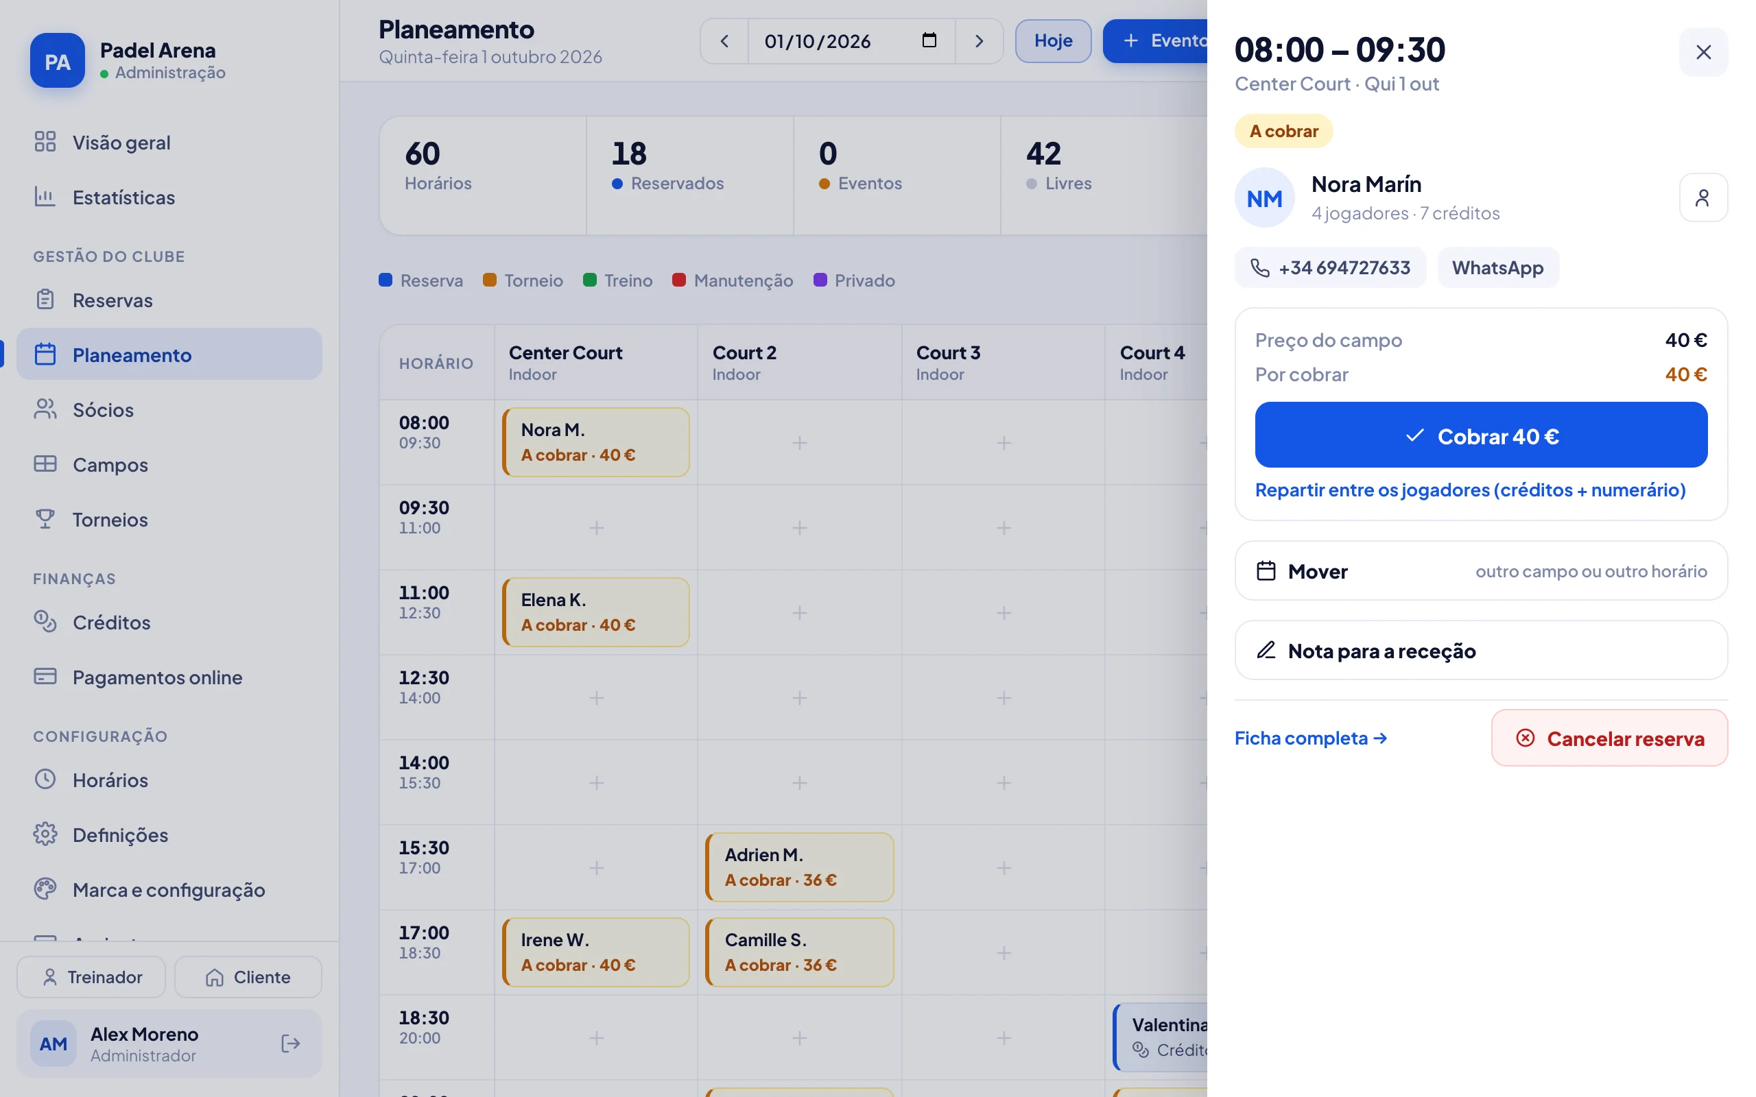Switch to Cliente view

[x=248, y=977]
